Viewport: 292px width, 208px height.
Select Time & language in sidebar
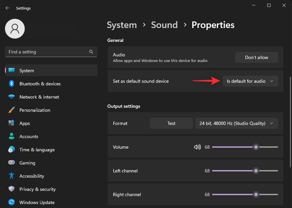coord(37,150)
